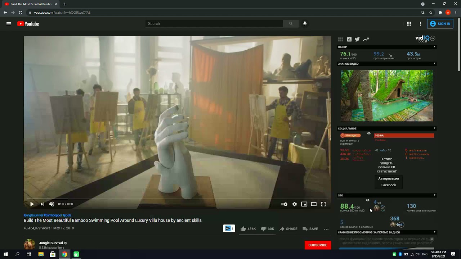Collapse the СРАВНЕНИЕ ПРОСМОТРОВ section
This screenshot has height=259, width=461.
click(x=434, y=232)
